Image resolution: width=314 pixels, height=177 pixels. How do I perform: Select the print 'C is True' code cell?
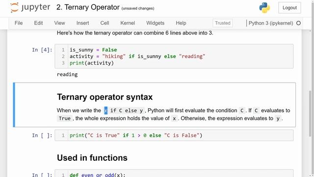point(174,135)
